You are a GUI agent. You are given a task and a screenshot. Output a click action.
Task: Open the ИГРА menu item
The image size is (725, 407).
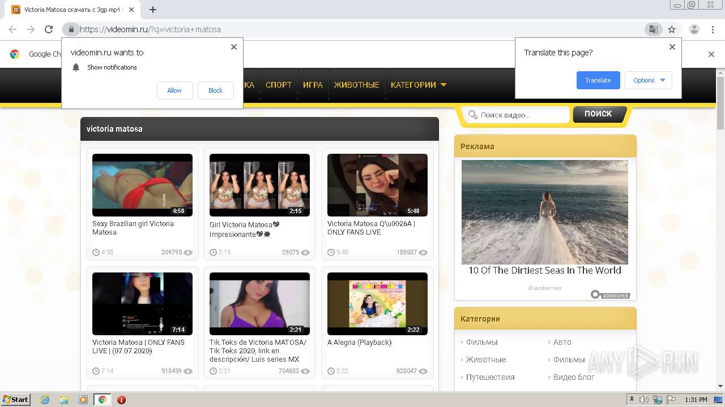[x=313, y=85]
